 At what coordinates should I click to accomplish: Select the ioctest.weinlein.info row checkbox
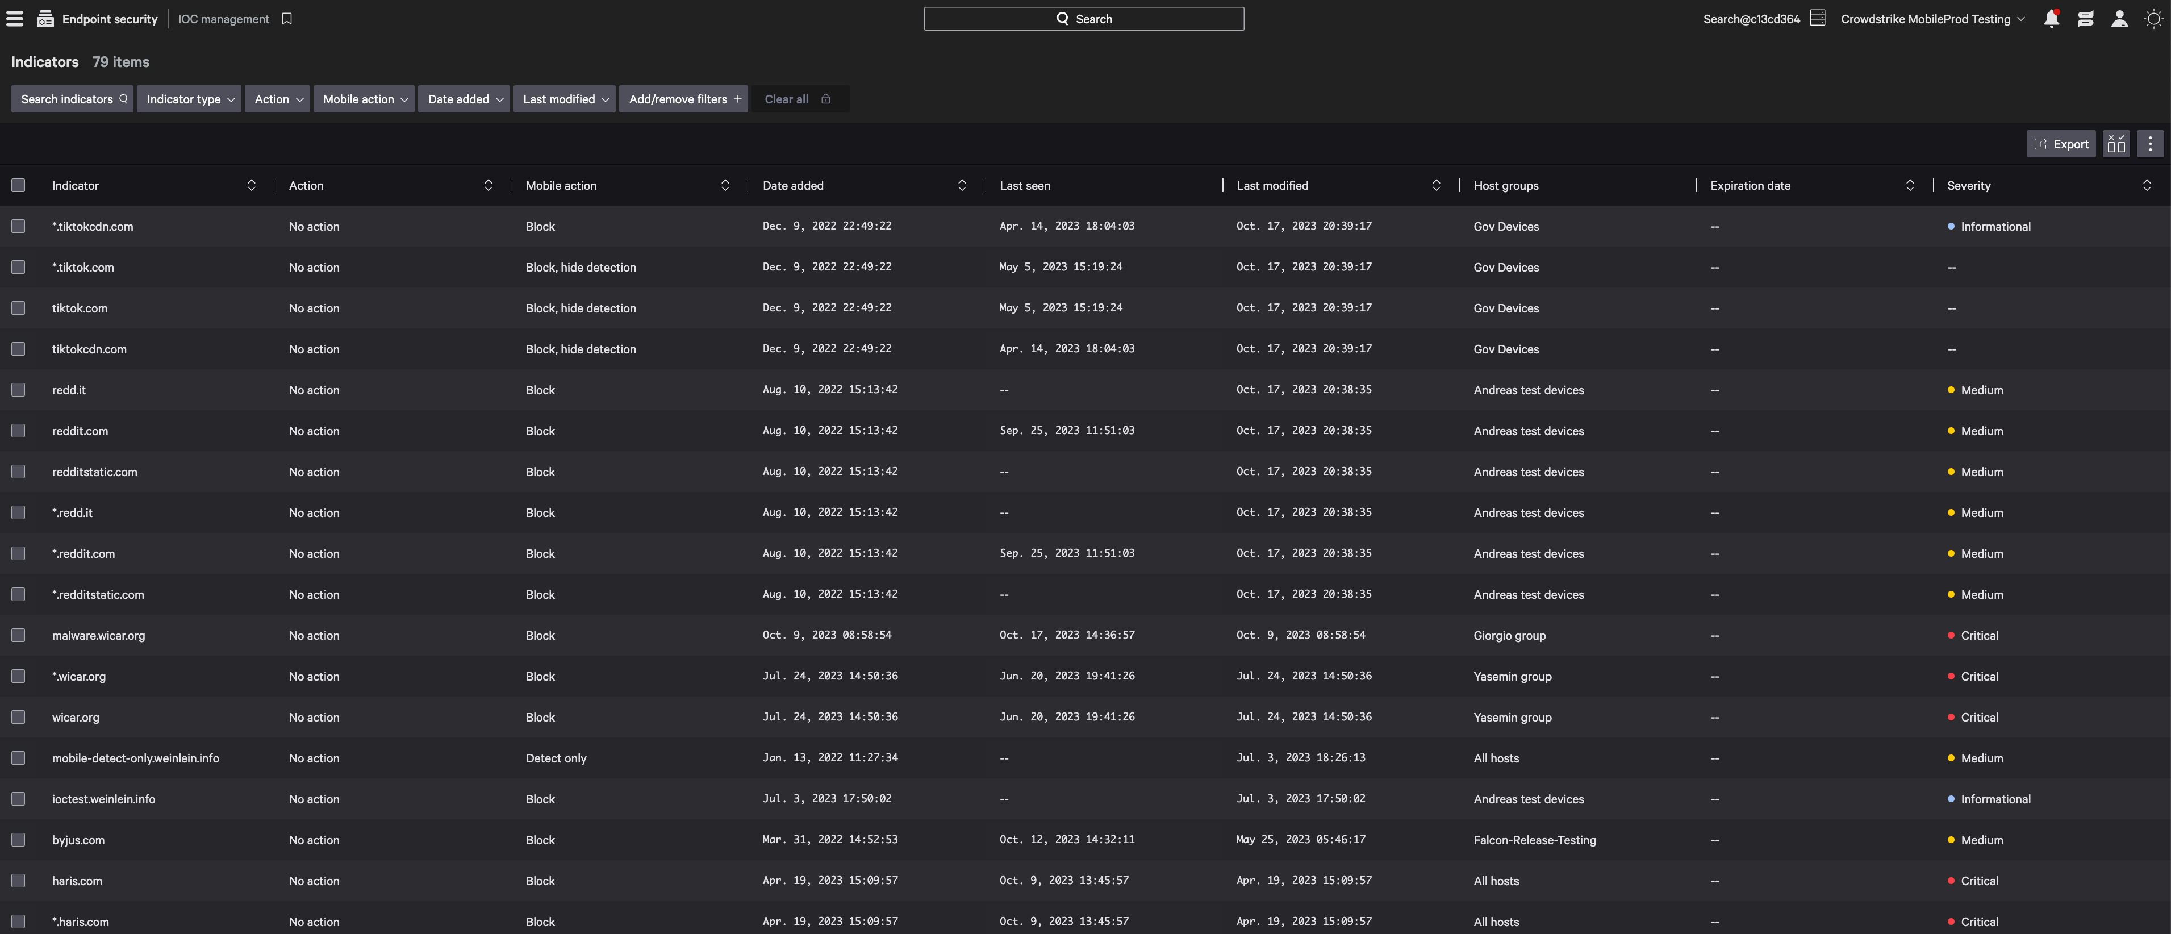coord(18,799)
